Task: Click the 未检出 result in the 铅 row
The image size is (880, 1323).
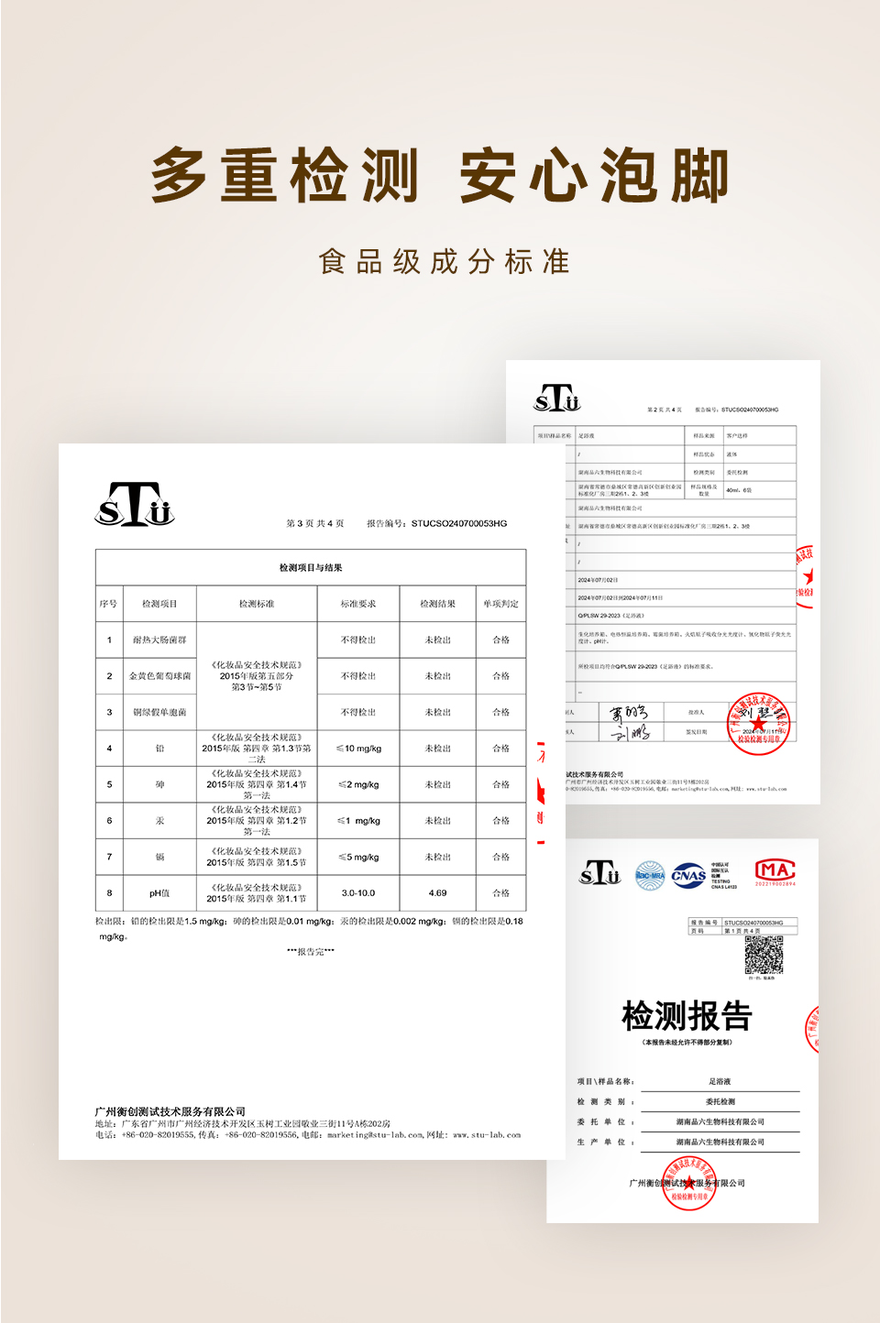Action: [438, 749]
